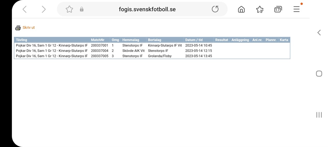The image size is (328, 147).
Task: Open the tab switcher showing 17 tabs
Action: (x=278, y=9)
